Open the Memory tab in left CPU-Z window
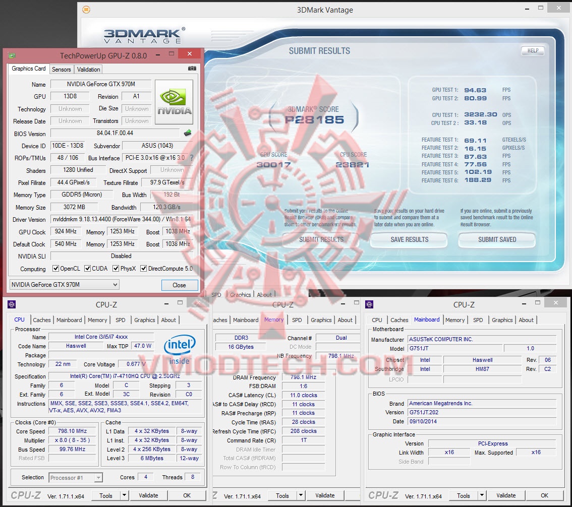Viewport: 572px width, 507px height. (97, 320)
